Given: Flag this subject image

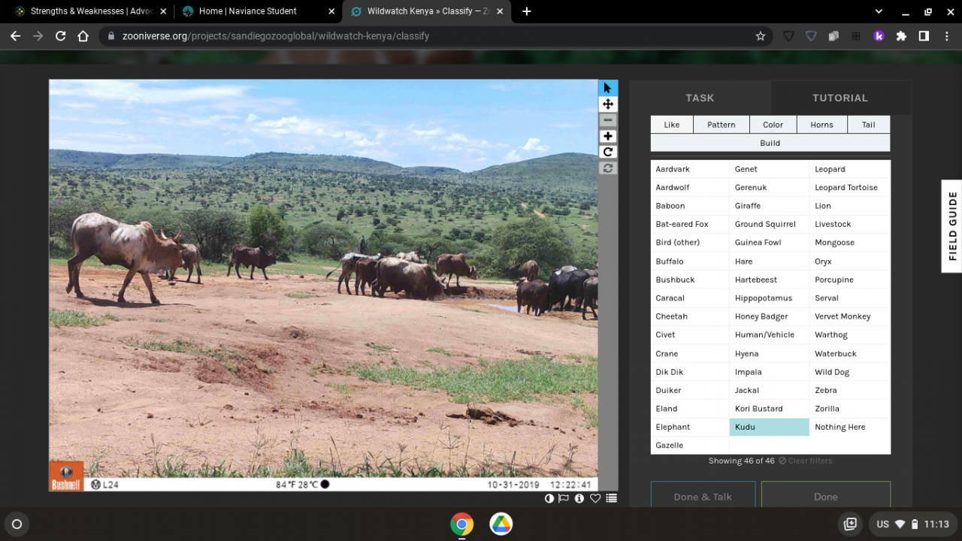Looking at the screenshot, I should pos(564,498).
